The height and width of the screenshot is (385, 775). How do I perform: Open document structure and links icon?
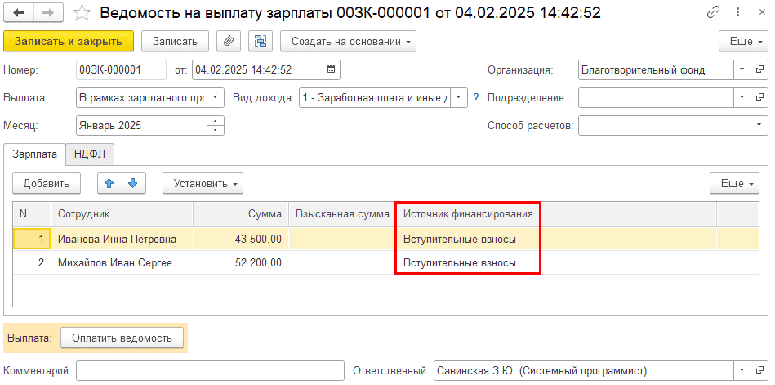pyautogui.click(x=260, y=42)
